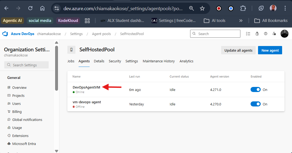Open the work items checklist icon
This screenshot has height=153, width=292.
[x=248, y=34]
